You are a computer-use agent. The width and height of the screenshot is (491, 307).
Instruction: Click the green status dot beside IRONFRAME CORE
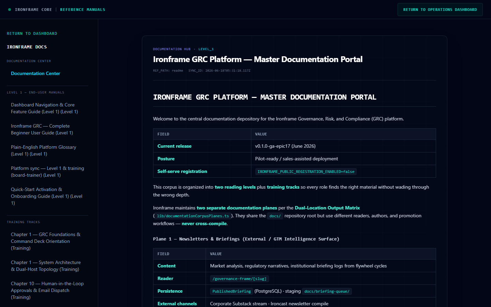[x=10, y=10]
